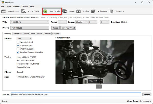Image resolution: width=153 pixels, height=104 pixels.
Task: Open the Activity Log icon
Action: coord(93,11)
